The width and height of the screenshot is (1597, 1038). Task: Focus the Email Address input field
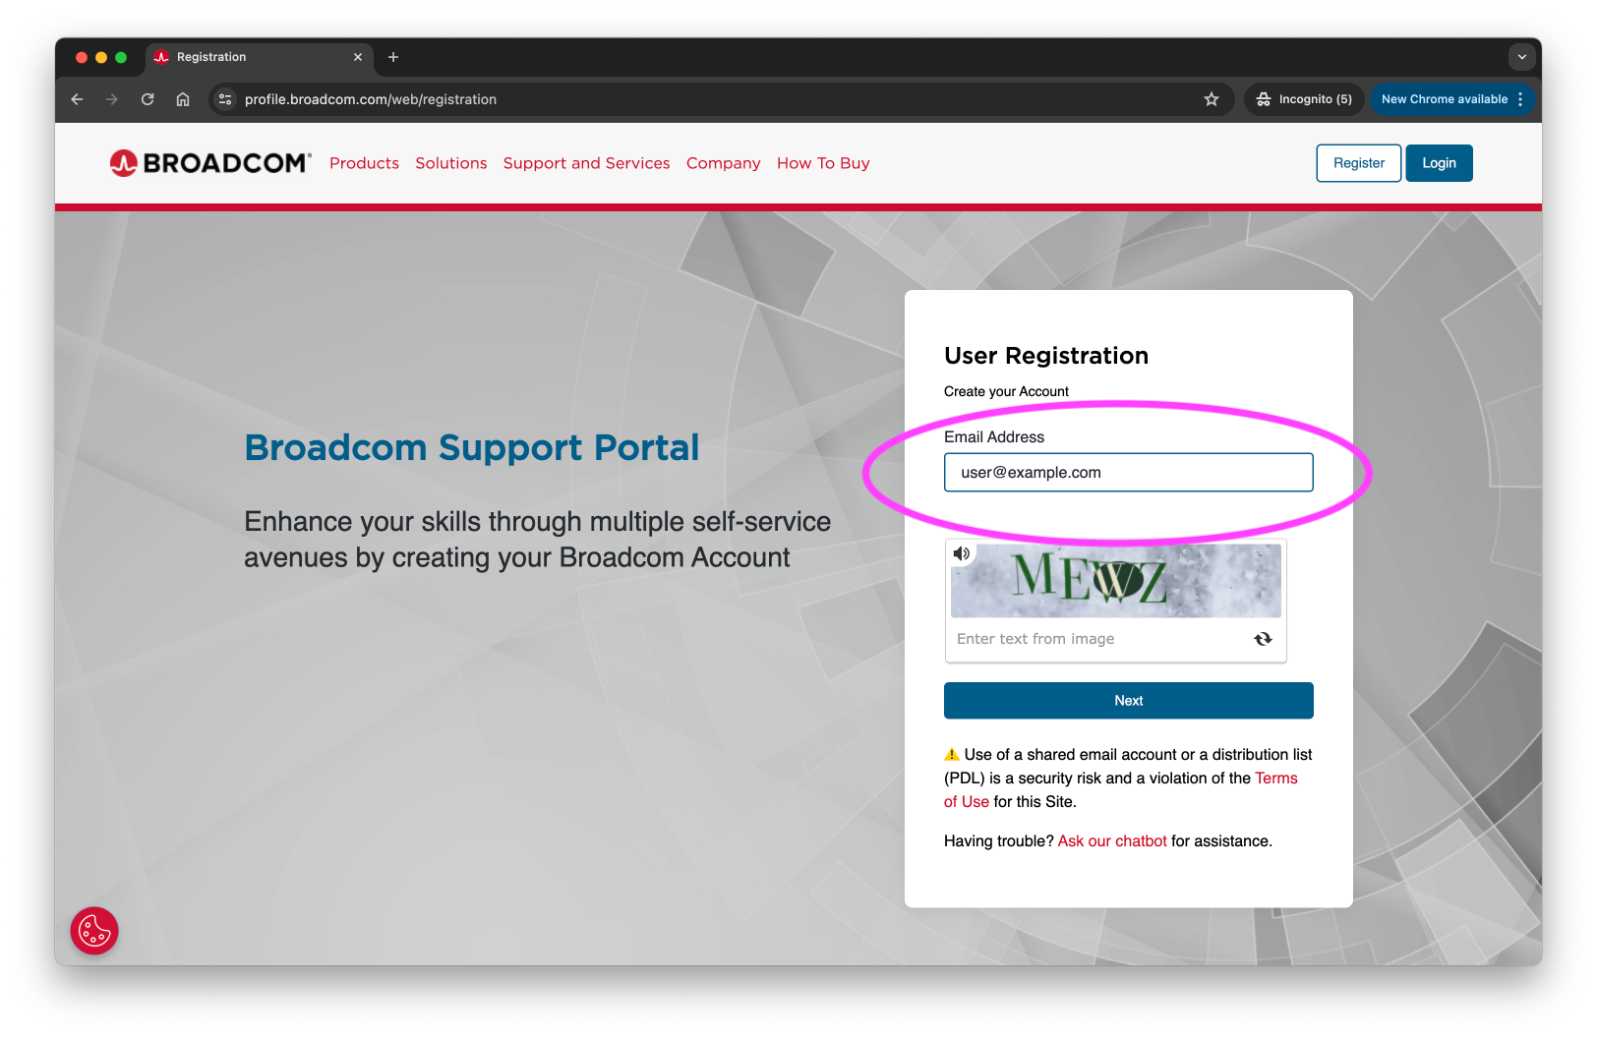(1129, 472)
